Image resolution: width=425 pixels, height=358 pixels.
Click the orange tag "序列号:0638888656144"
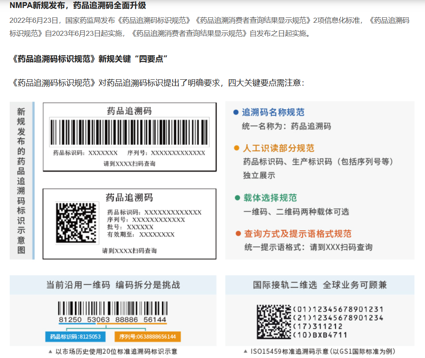[148, 336]
